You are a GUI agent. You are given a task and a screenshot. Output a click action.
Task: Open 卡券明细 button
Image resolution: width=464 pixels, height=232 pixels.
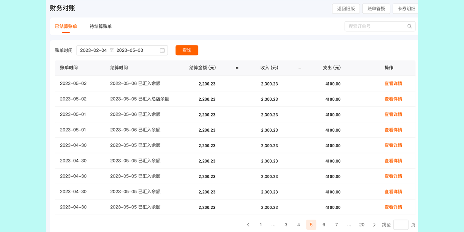click(x=406, y=9)
